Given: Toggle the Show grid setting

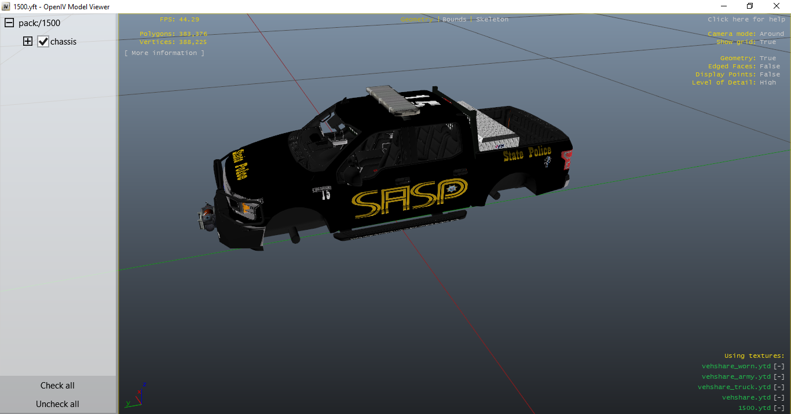Looking at the screenshot, I should (767, 42).
